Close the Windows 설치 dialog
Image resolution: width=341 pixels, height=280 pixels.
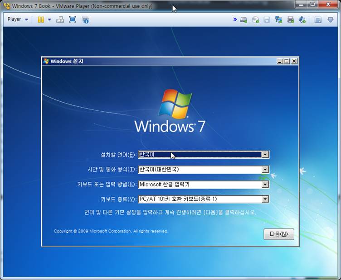(294, 62)
